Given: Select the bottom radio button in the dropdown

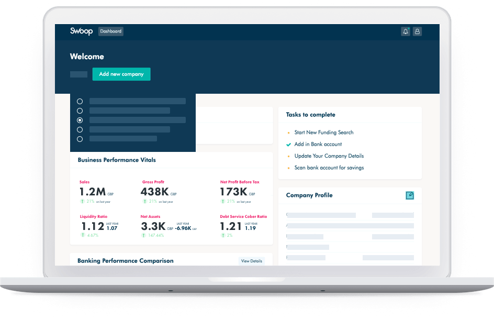Looking at the screenshot, I should tap(80, 139).
